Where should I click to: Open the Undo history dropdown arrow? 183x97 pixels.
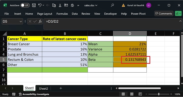point(43,5)
